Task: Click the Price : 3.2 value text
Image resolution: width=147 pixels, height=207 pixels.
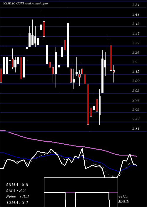Action: point(17,197)
